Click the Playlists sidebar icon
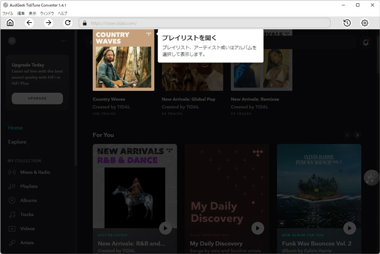The height and width of the screenshot is (254, 380). click(12, 186)
